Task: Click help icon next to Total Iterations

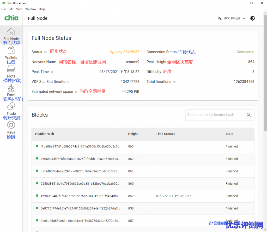Action: (174, 82)
